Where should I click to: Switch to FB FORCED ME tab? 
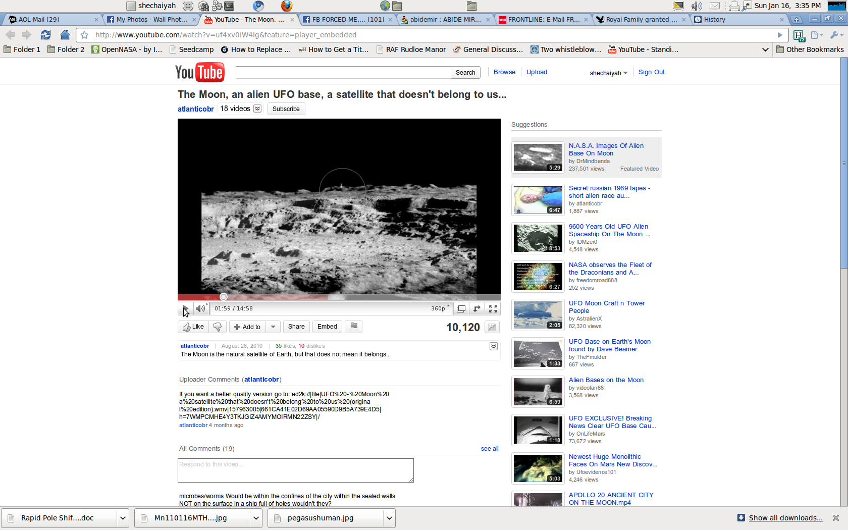click(x=346, y=19)
